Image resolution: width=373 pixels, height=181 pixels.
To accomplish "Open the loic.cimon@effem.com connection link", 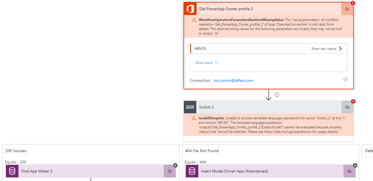I will [233, 80].
